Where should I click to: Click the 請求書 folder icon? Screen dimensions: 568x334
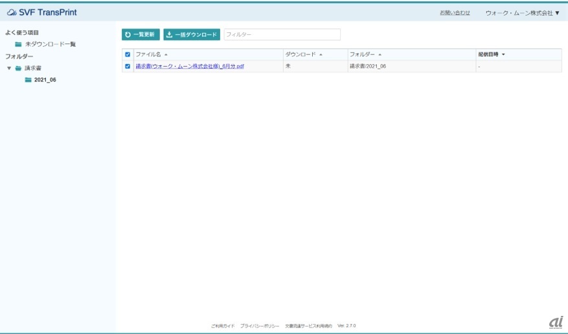click(18, 68)
